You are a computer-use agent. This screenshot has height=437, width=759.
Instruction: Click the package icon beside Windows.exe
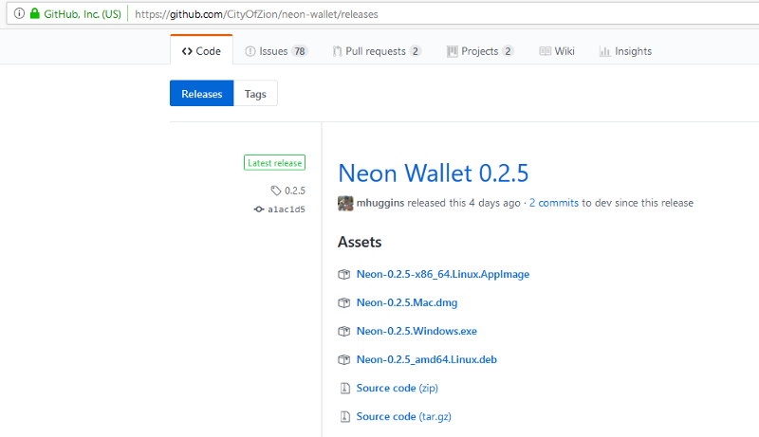point(344,332)
